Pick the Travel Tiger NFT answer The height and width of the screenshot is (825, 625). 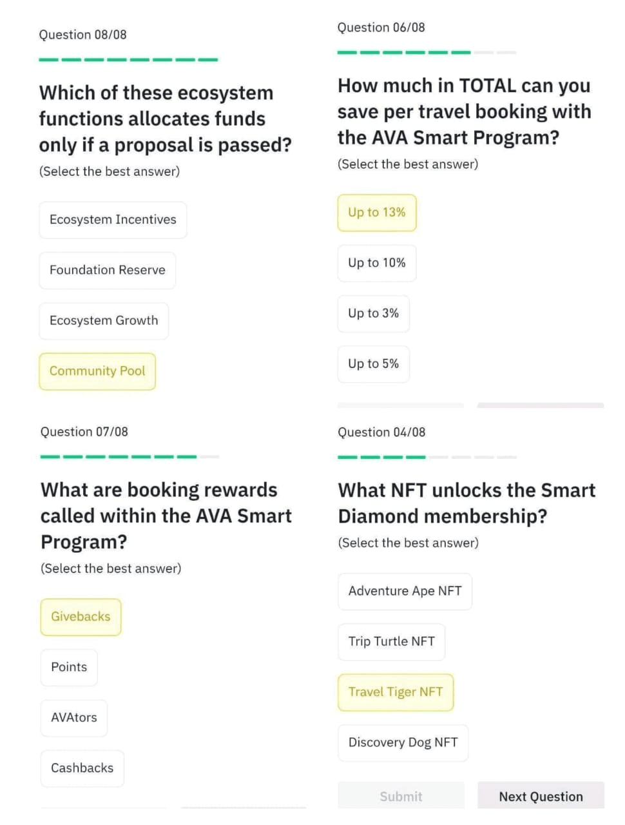click(x=396, y=692)
